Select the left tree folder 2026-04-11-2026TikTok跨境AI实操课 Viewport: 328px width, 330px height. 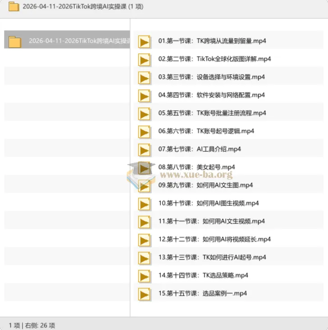coord(67,40)
